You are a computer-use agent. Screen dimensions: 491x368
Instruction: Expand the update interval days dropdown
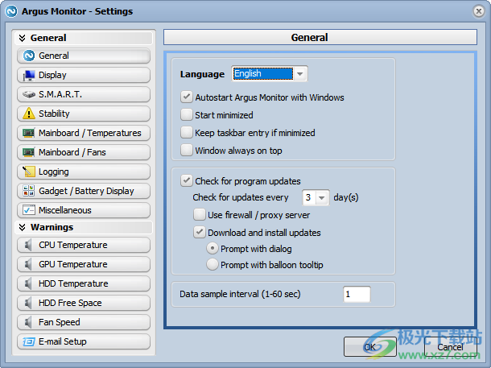(322, 197)
